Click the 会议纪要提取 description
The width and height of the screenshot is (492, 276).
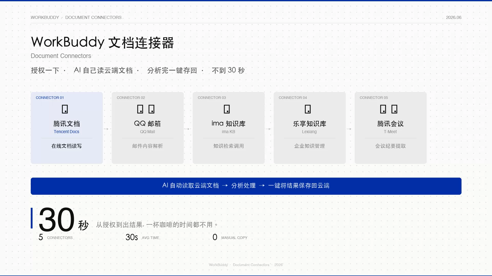[391, 146]
